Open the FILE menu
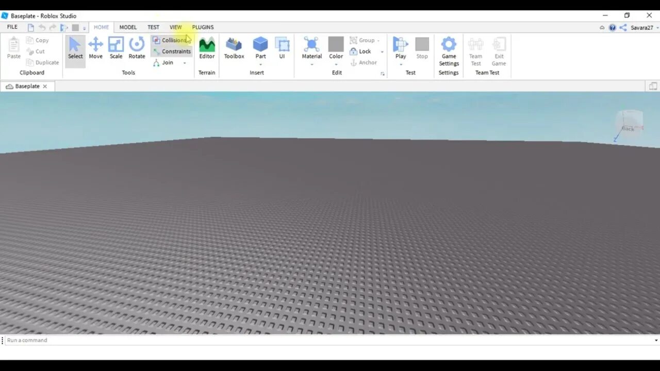Viewport: 660px width, 371px height. pyautogui.click(x=12, y=27)
